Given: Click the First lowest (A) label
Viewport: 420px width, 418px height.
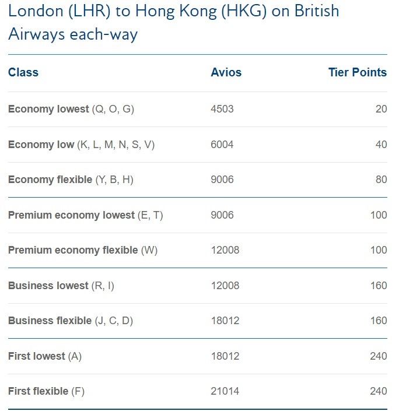Looking at the screenshot, I should tap(44, 356).
